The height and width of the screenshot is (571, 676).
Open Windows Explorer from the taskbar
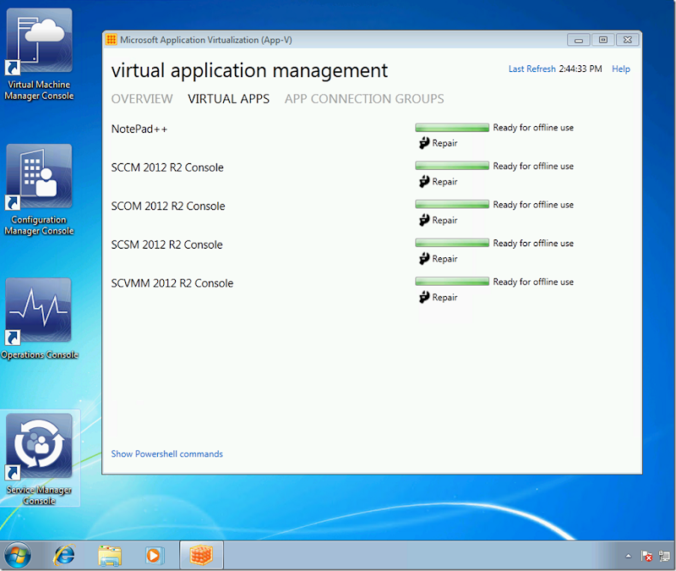tap(110, 556)
